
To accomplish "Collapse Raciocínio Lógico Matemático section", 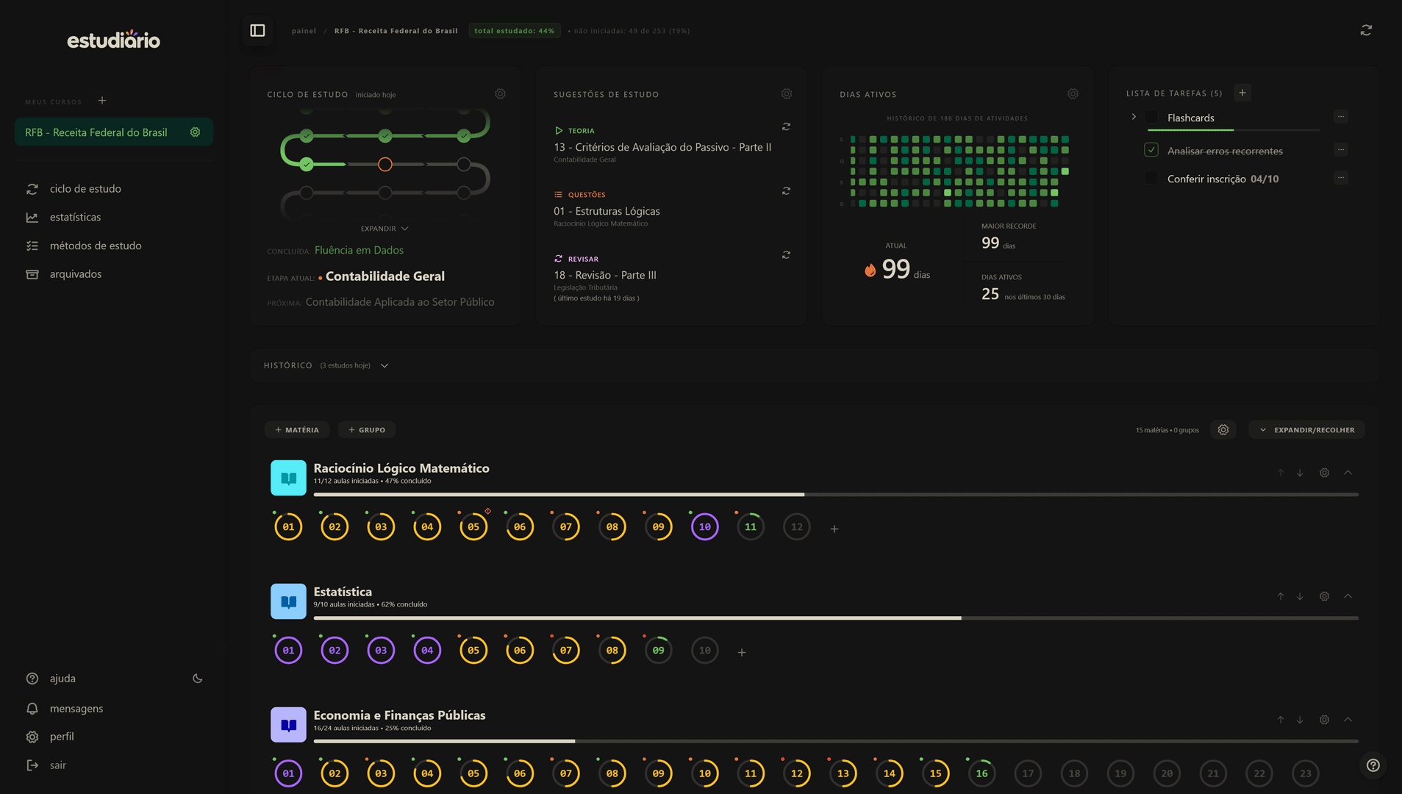I will tap(1348, 473).
